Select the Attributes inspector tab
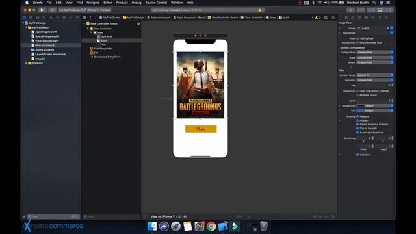Screen dimensions: 416x234 [372, 18]
